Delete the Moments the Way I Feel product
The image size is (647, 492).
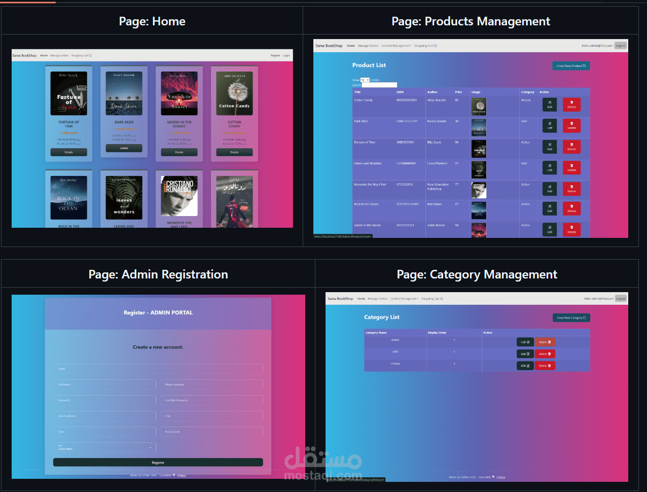point(571,189)
